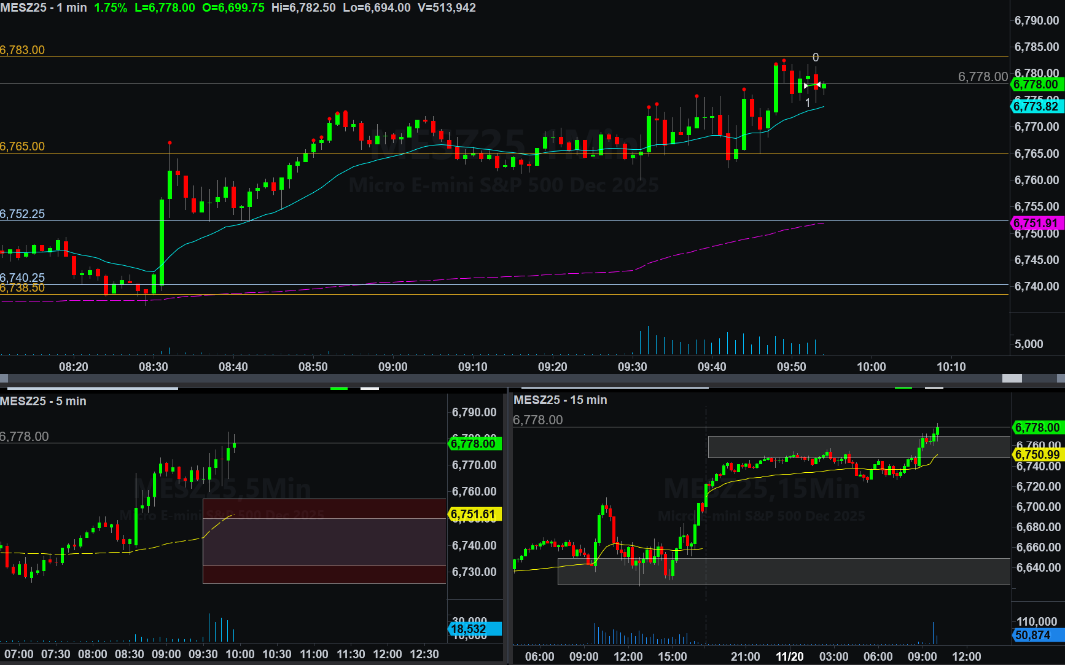Viewport: 1065px width, 665px height.
Task: Click the blue 18,532 volume tag
Action: [473, 629]
